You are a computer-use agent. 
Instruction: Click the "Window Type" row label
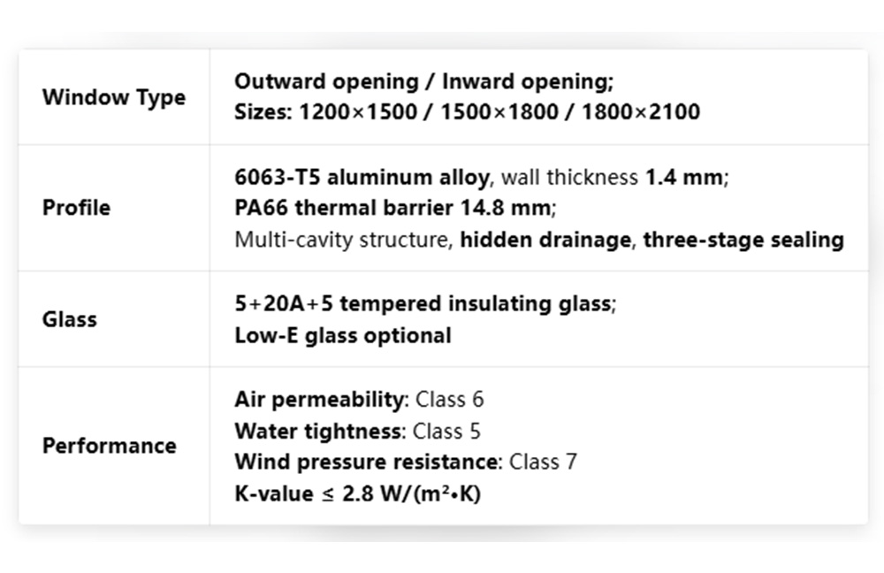113,97
